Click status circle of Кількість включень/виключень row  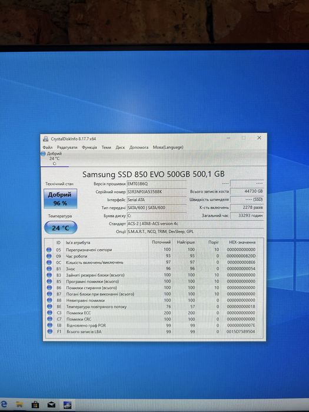[49, 263]
